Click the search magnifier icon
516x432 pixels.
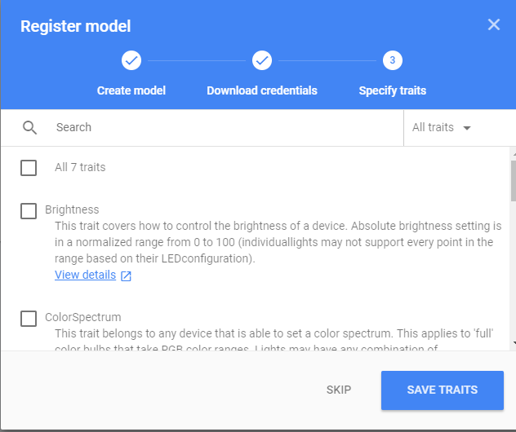pyautogui.click(x=30, y=127)
